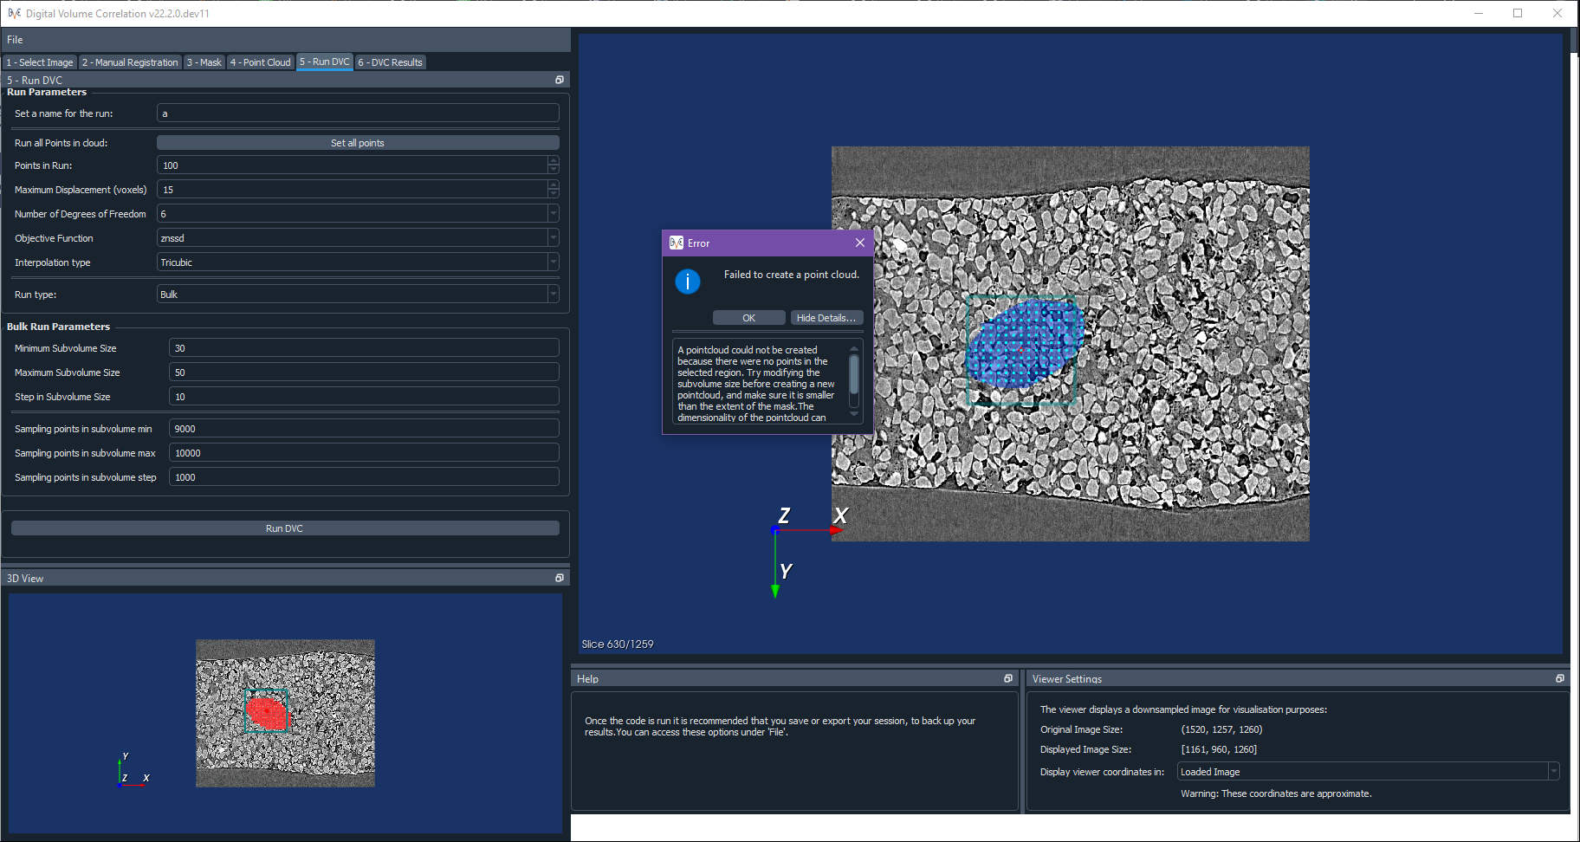Switch to the 6 - DVC Results tab
This screenshot has width=1580, height=842.
click(x=390, y=62)
